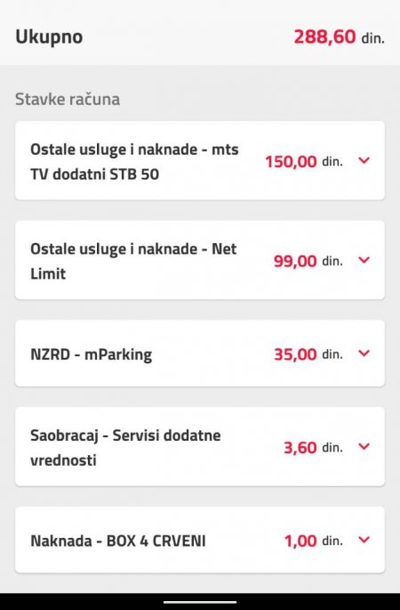Viewport: 400px width, 610px height.
Task: Select the Naknada - BOX 4 CRVENI label
Action: pos(118,541)
